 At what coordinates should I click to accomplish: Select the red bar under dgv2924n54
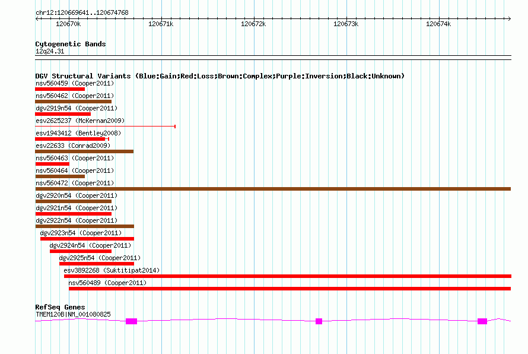pos(81,251)
